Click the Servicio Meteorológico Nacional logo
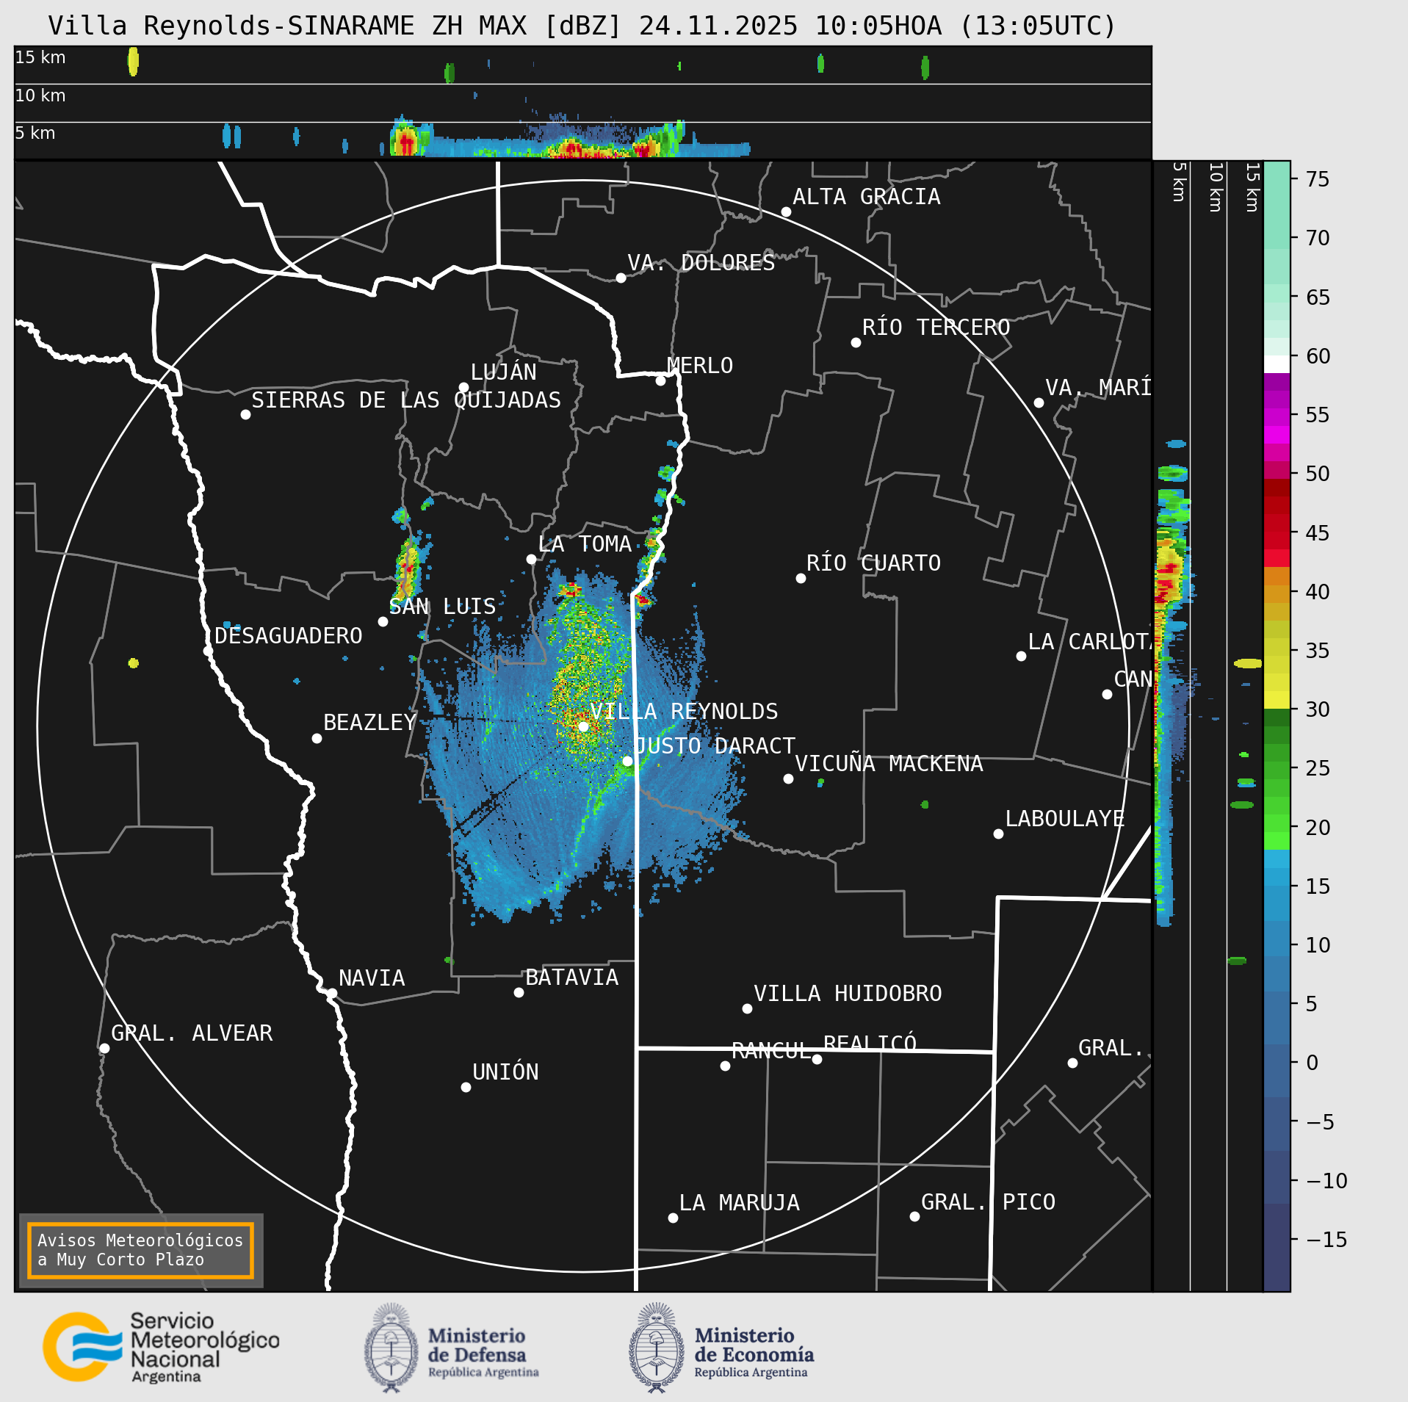1408x1402 pixels. (161, 1348)
